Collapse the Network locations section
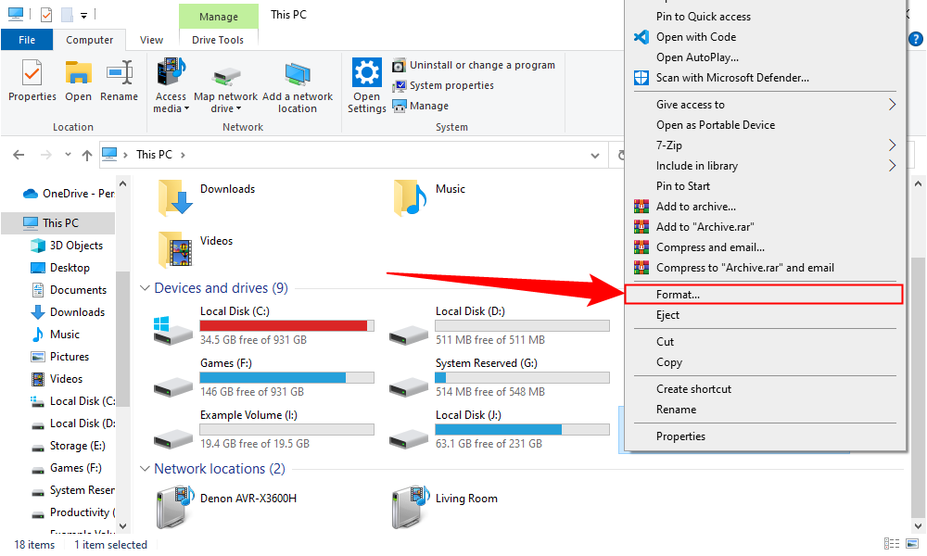927x556 pixels. 146,469
